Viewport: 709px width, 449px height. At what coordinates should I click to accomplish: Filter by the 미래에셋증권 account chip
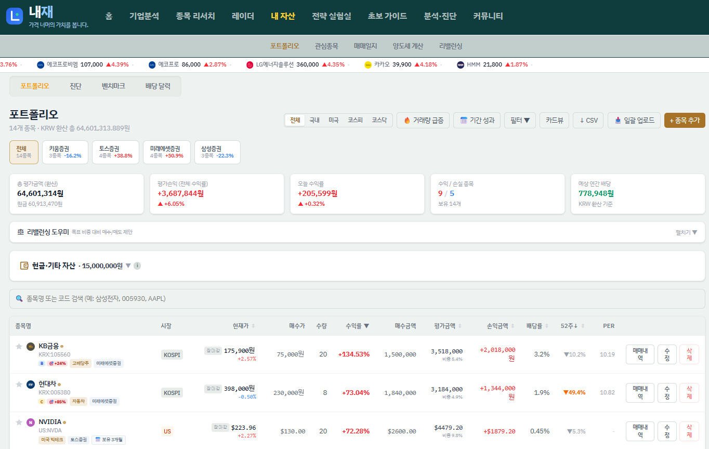pyautogui.click(x=167, y=152)
